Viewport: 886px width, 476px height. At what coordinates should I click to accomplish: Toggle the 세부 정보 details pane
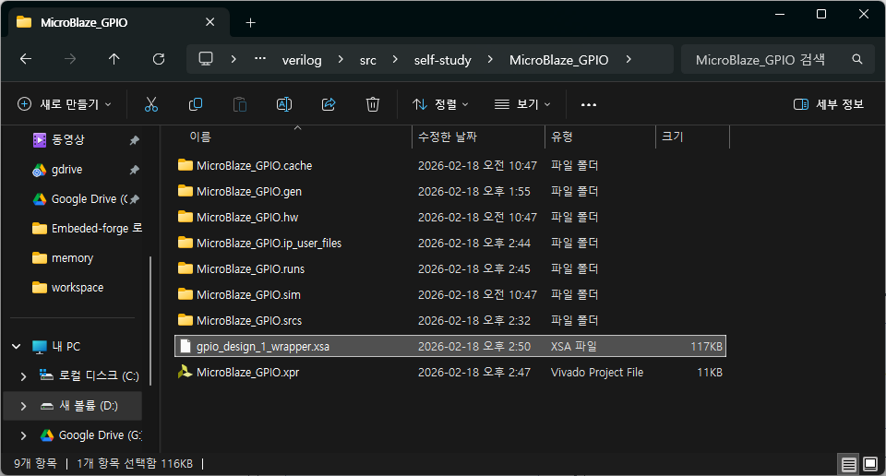pyautogui.click(x=829, y=104)
